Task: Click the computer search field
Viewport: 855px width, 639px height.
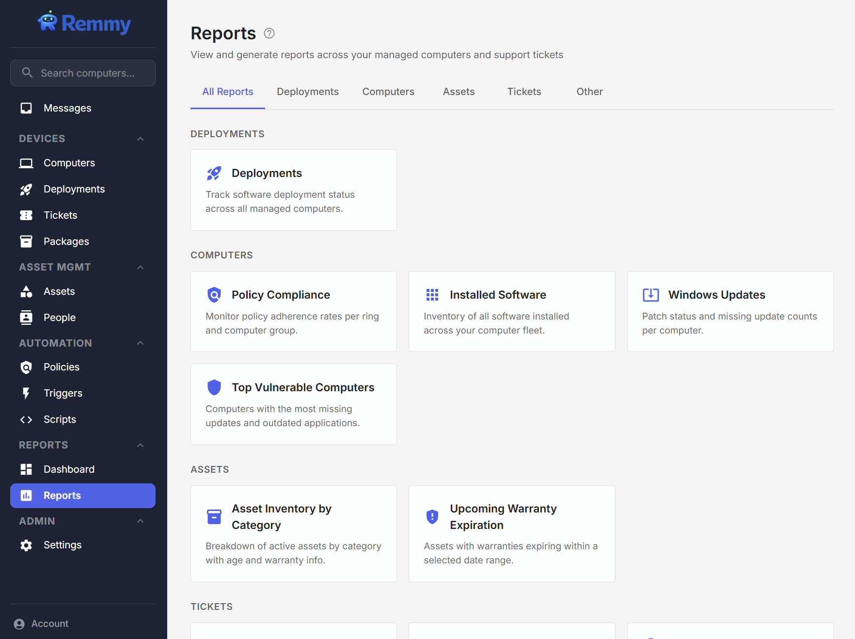Action: click(x=82, y=73)
